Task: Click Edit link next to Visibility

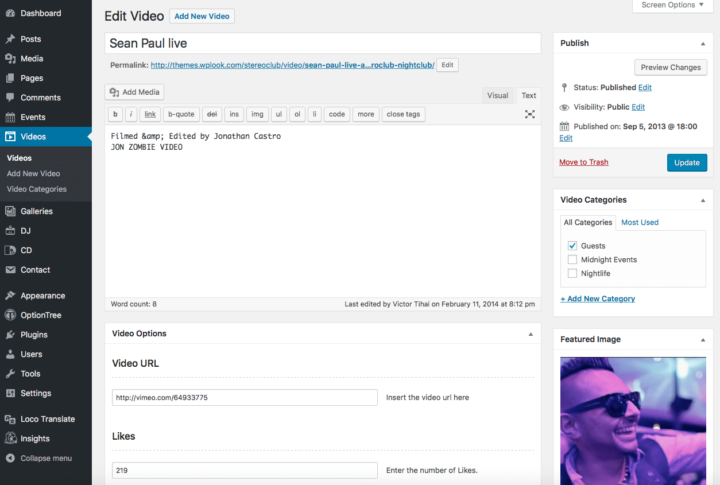Action: 638,107
